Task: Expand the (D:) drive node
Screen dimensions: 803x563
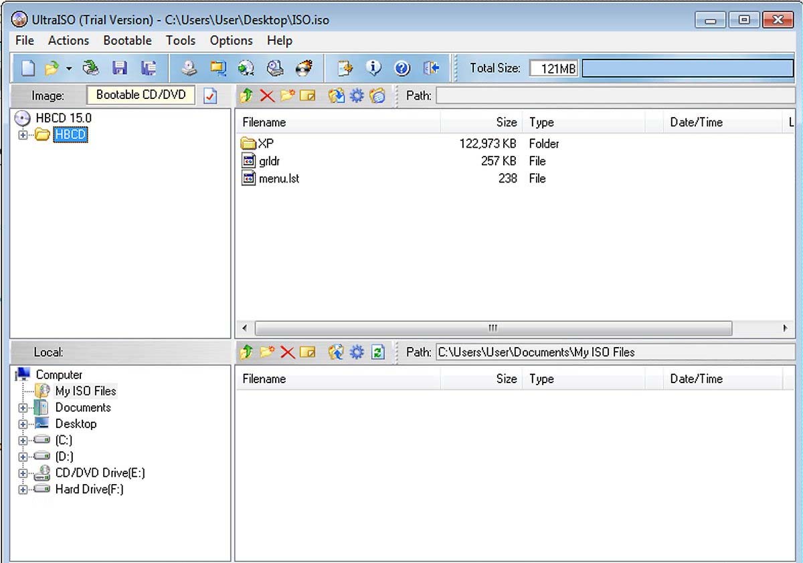Action: click(23, 457)
